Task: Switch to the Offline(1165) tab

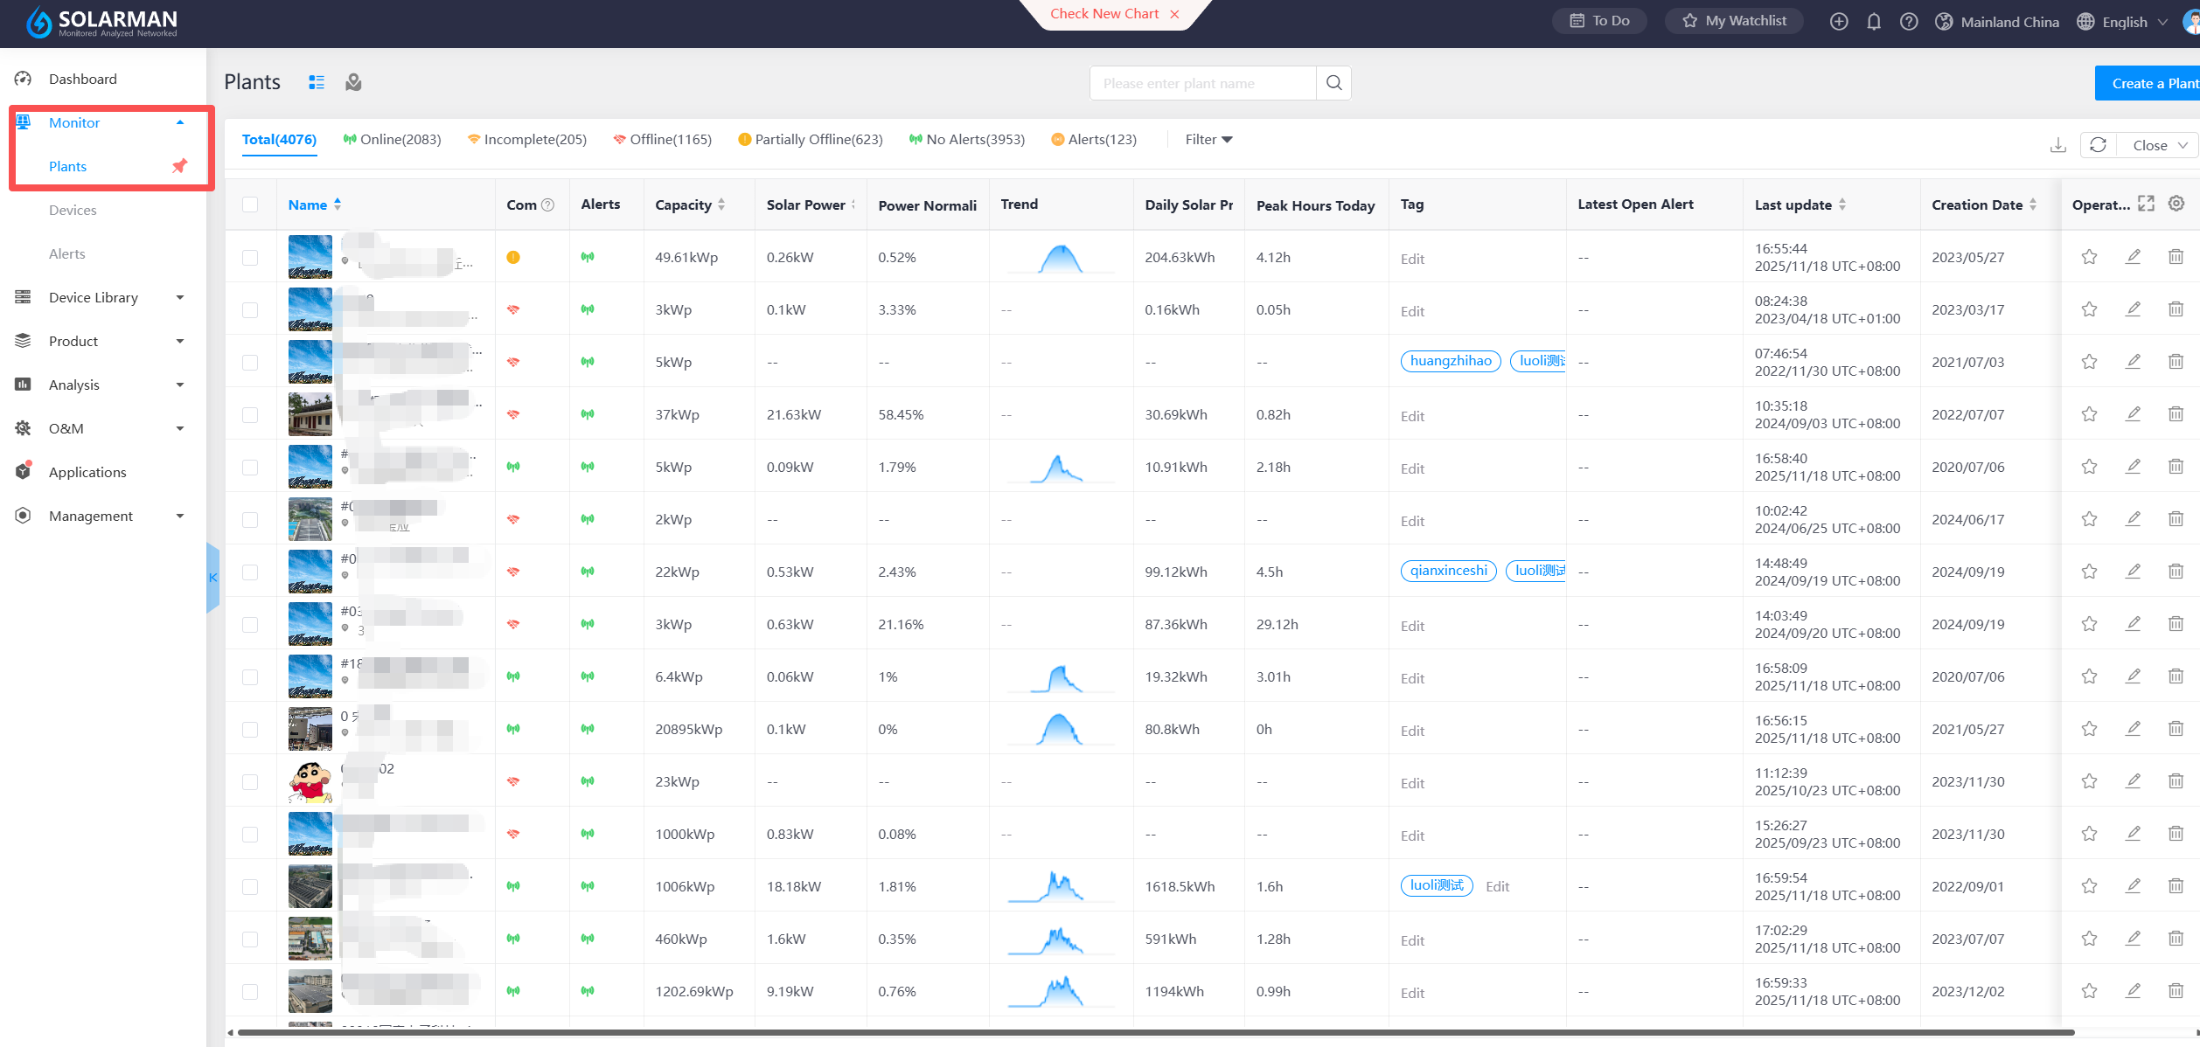Action: (x=662, y=140)
